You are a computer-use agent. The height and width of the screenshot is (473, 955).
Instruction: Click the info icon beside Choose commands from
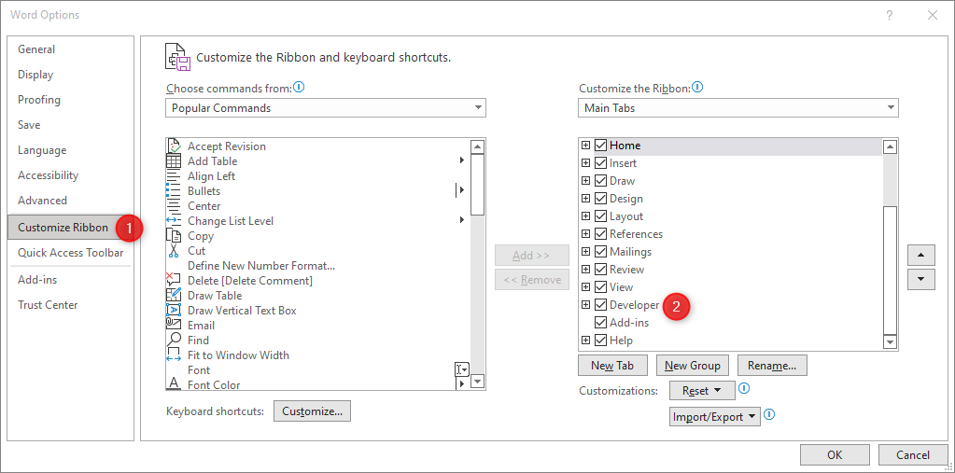point(299,88)
